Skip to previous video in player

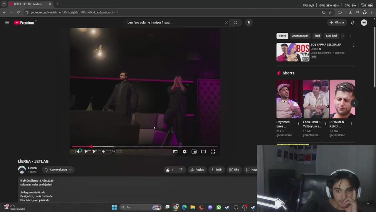click(77, 151)
